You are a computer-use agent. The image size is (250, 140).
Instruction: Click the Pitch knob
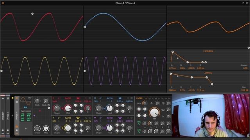[37, 101]
